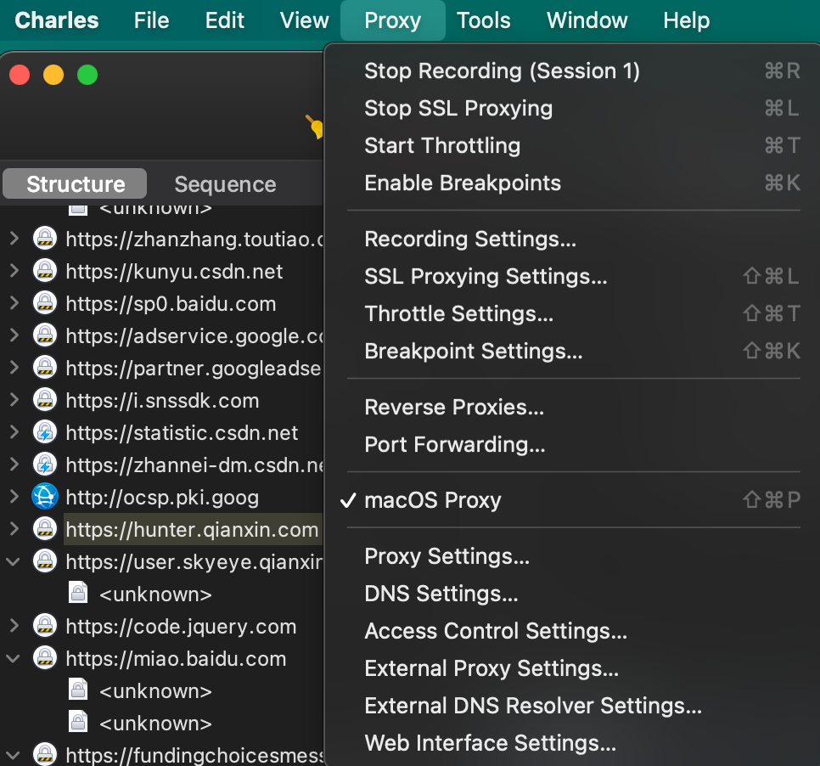Expand the zhanzhang.toutiao host node
Screen dimensions: 820x766
[14, 239]
